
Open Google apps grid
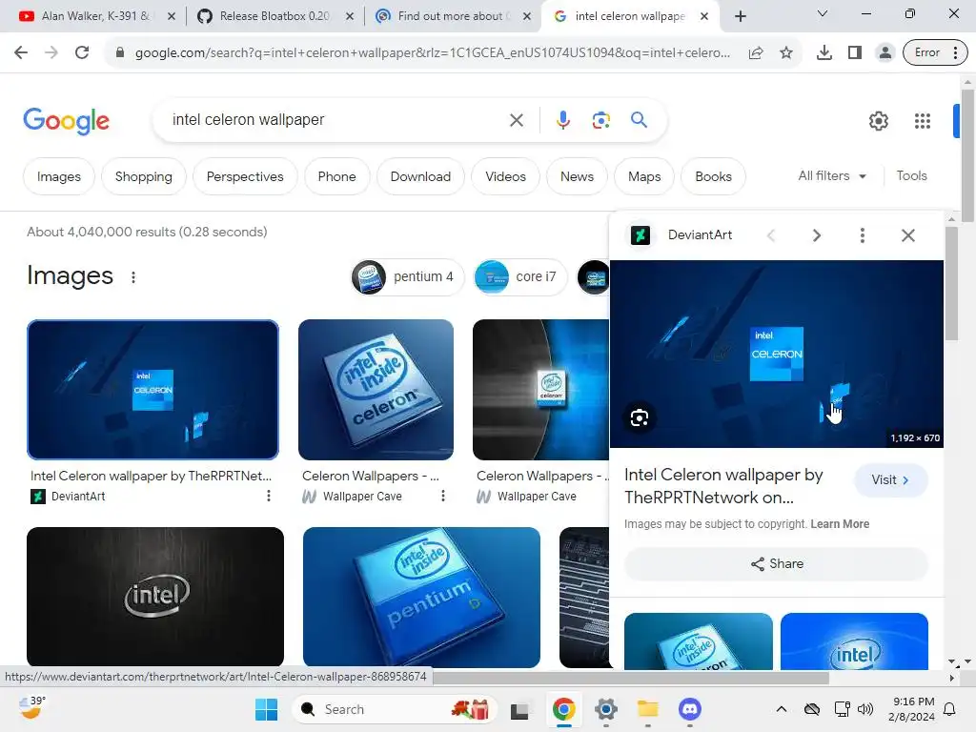coord(922,121)
